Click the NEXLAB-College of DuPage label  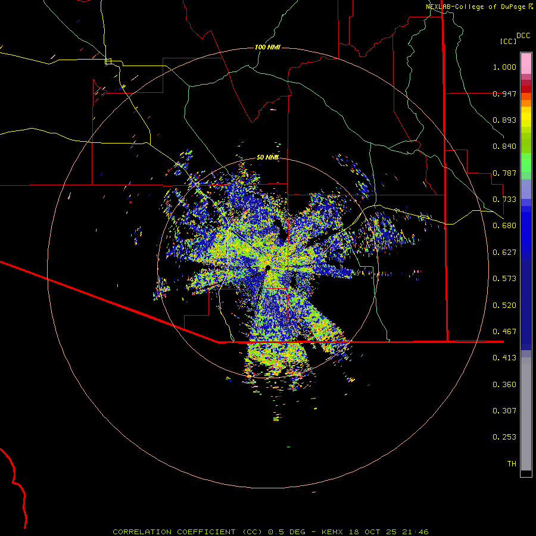click(475, 7)
